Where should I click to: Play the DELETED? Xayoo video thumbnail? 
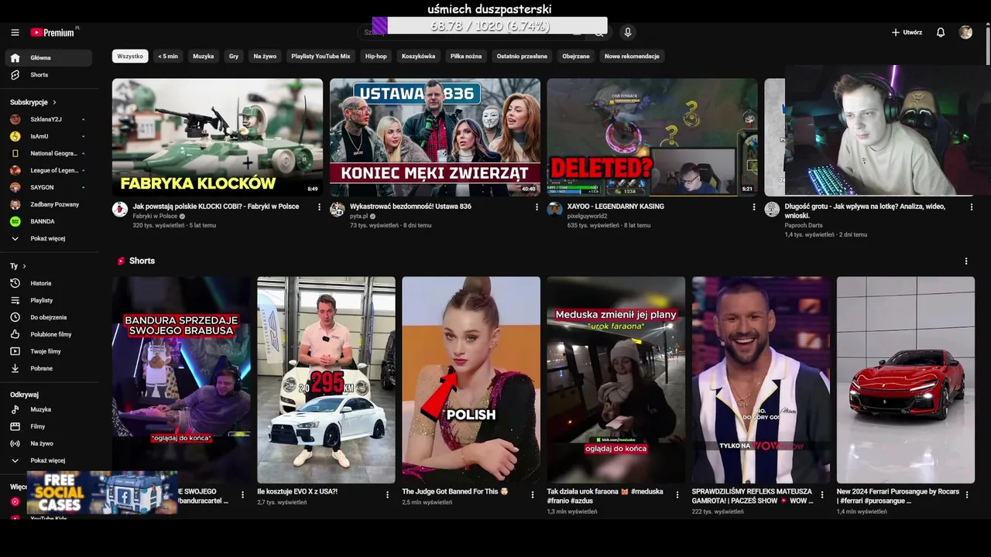652,137
